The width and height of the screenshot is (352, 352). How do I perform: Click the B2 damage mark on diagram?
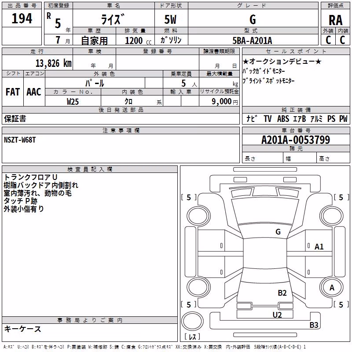[x=282, y=293]
